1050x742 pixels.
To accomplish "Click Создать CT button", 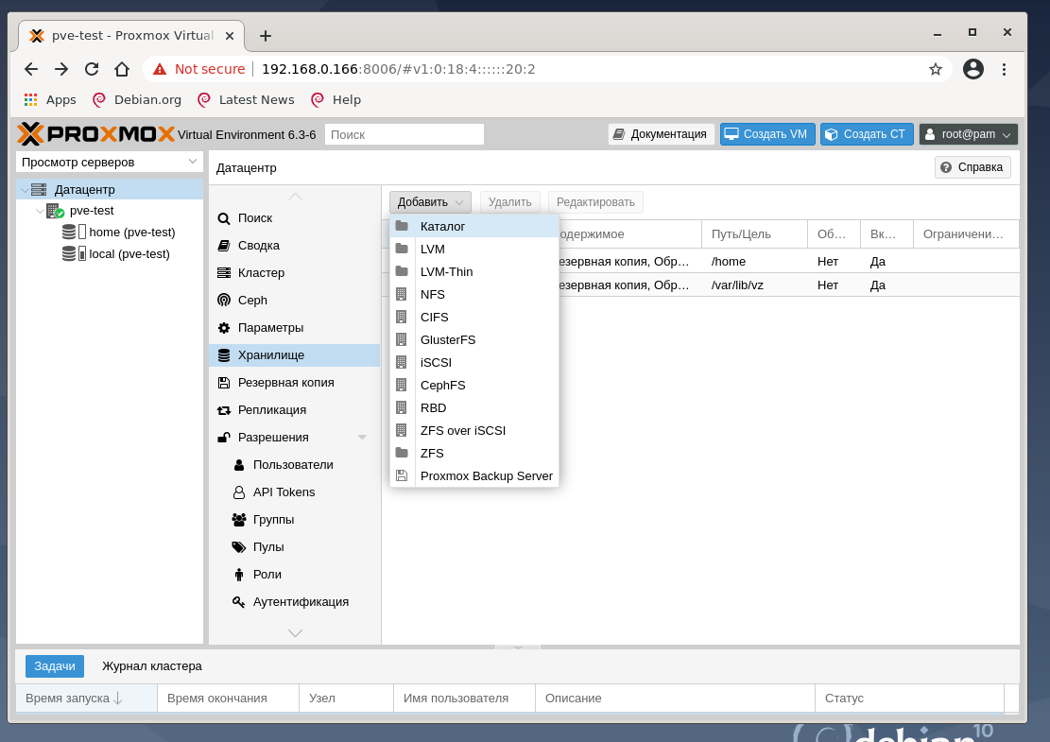I will click(x=867, y=134).
